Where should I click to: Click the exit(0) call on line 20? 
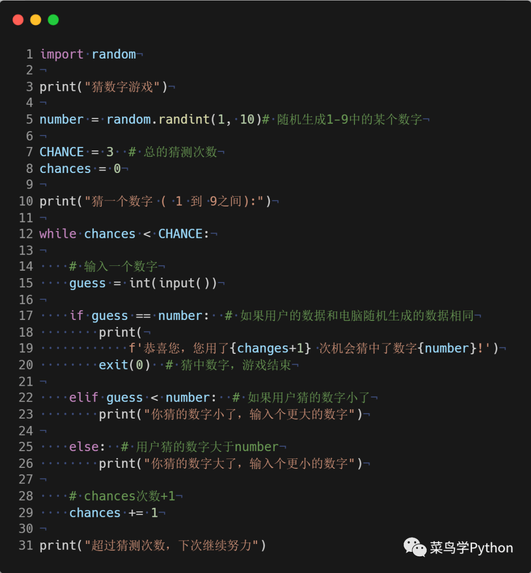[124, 365]
